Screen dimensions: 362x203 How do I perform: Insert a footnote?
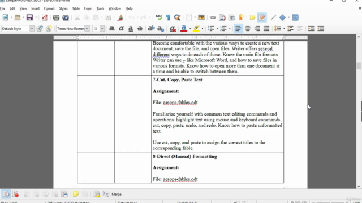point(222,17)
